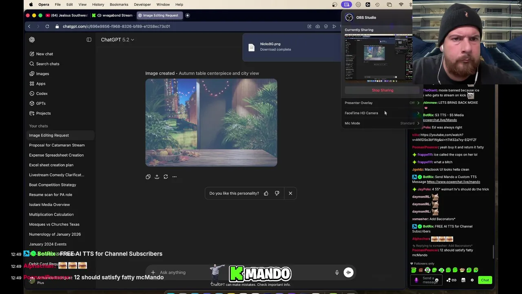The image size is (522, 294).
Task: Click the NicksBG.png download item
Action: [292, 47]
